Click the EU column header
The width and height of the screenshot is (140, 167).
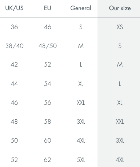[48, 8]
